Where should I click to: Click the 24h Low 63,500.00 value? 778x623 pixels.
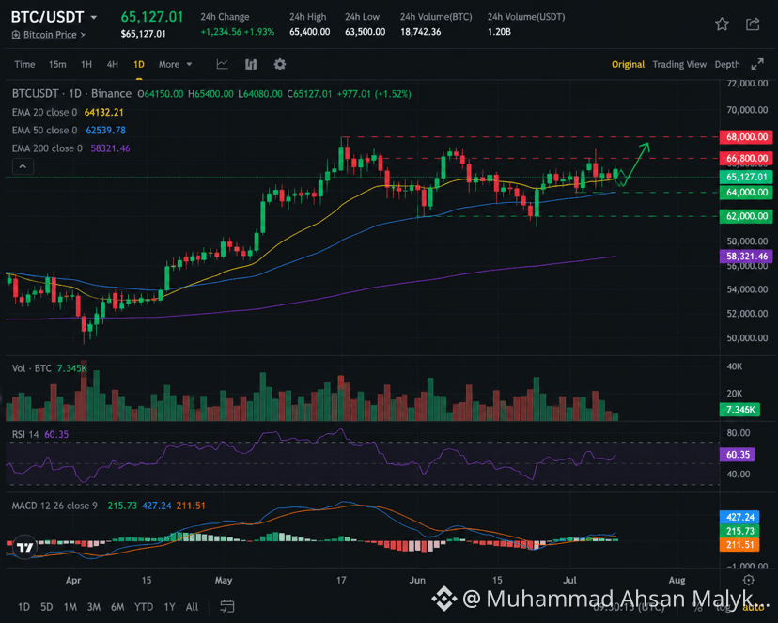click(x=365, y=32)
